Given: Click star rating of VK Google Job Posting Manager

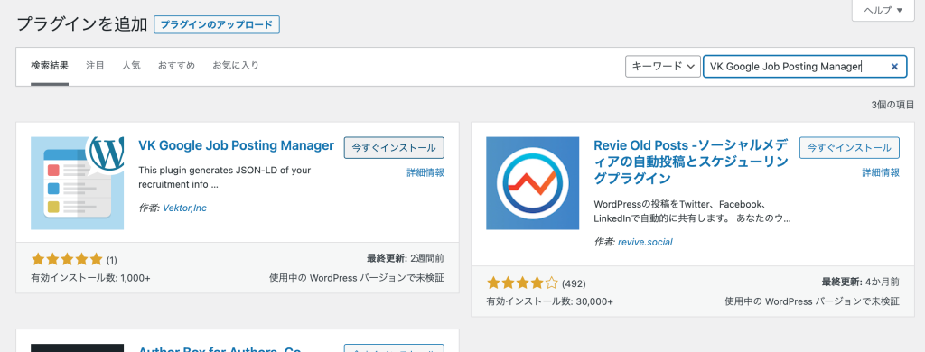Looking at the screenshot, I should pyautogui.click(x=67, y=259).
